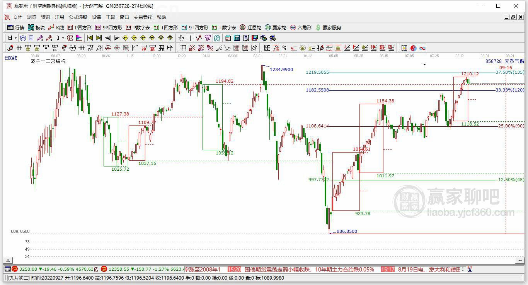Open the 9P四方形 tool

tap(109, 27)
